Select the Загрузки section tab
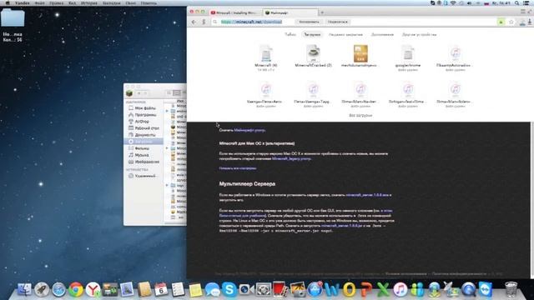Screen dimensions: 534x300 point(312,34)
